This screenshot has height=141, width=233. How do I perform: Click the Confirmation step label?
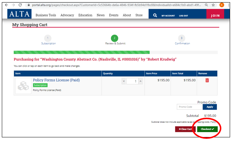pyautogui.click(x=182, y=43)
